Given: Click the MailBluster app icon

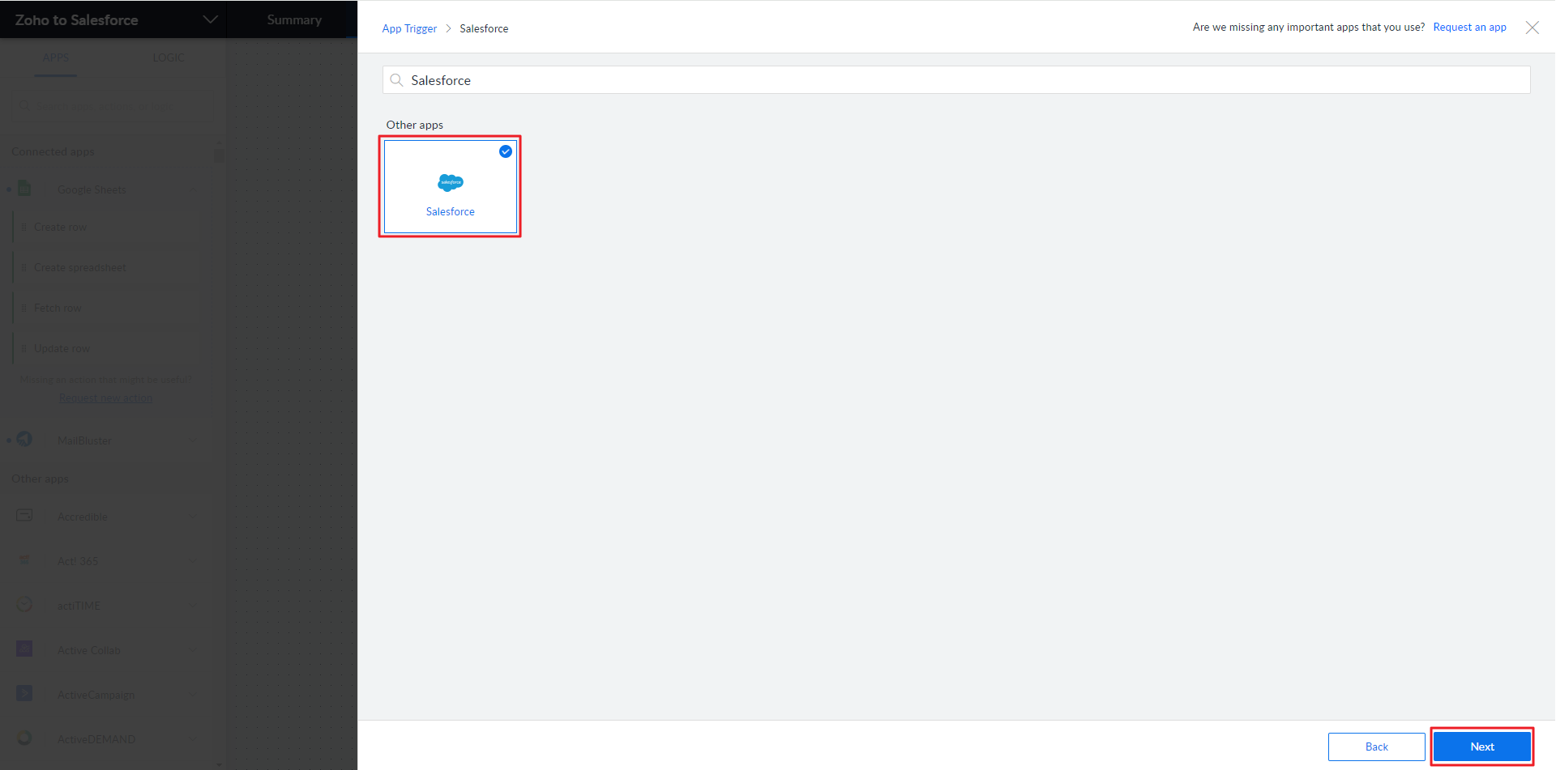Looking at the screenshot, I should [x=24, y=440].
